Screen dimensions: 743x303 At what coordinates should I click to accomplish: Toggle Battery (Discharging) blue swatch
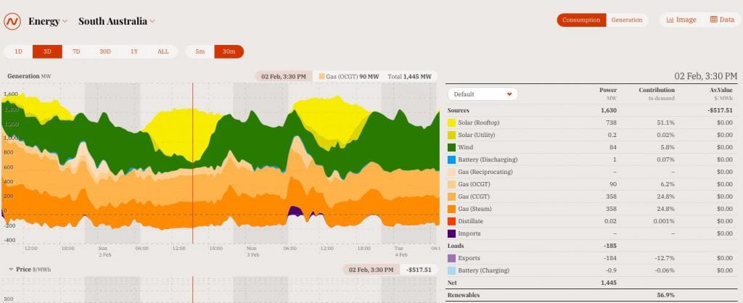click(x=453, y=159)
